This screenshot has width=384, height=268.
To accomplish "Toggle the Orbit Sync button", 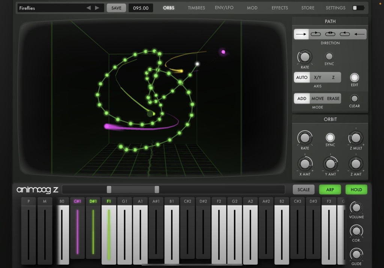I will [x=330, y=137].
